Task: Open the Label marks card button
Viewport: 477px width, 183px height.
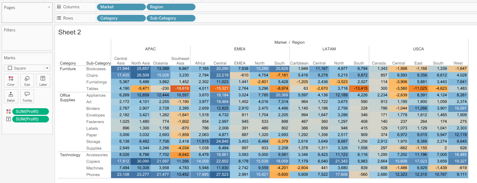Action: click(43, 80)
